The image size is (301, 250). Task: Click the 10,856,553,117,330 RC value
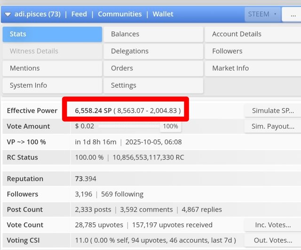coord(148,157)
